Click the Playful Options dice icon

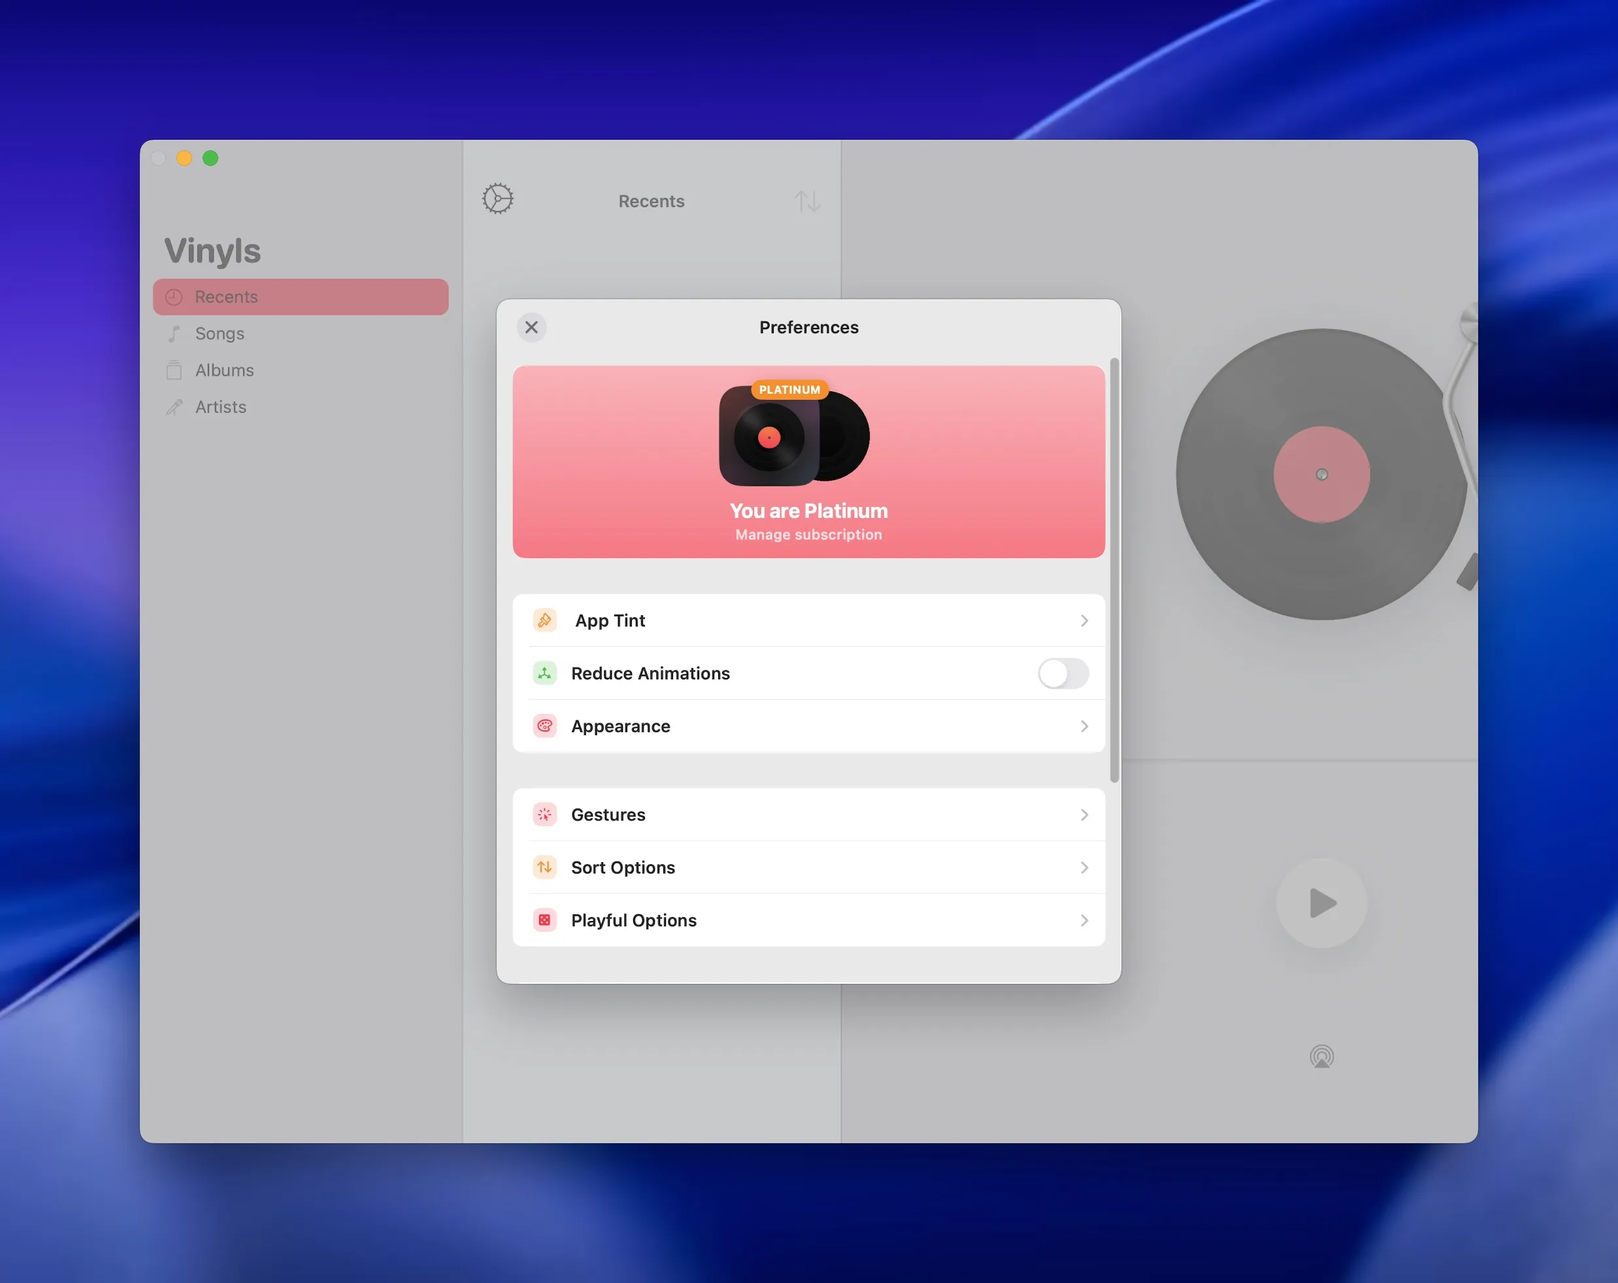[x=545, y=920]
